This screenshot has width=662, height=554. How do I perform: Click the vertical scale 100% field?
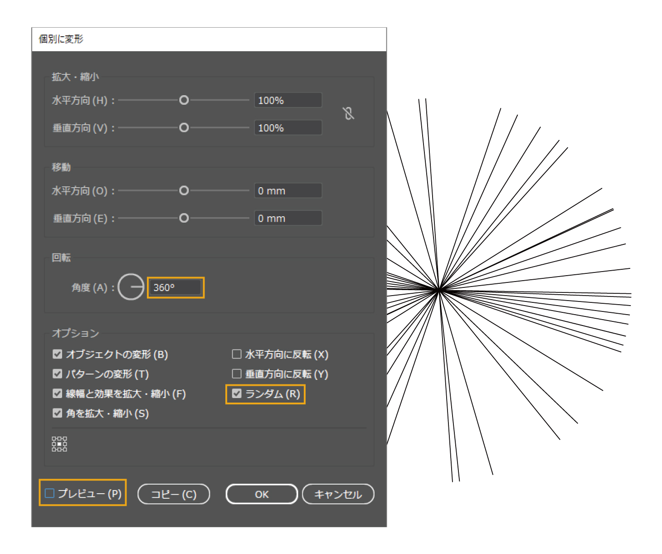288,128
